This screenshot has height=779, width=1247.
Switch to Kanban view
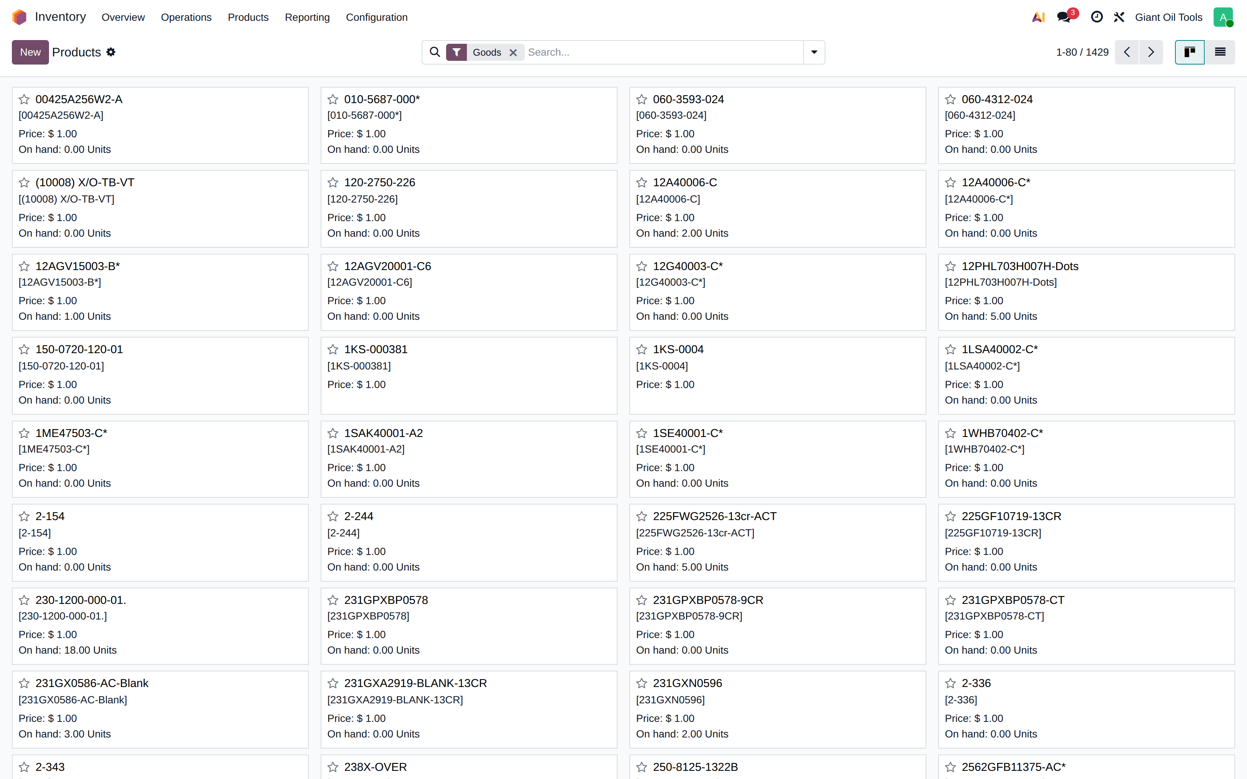(1190, 52)
